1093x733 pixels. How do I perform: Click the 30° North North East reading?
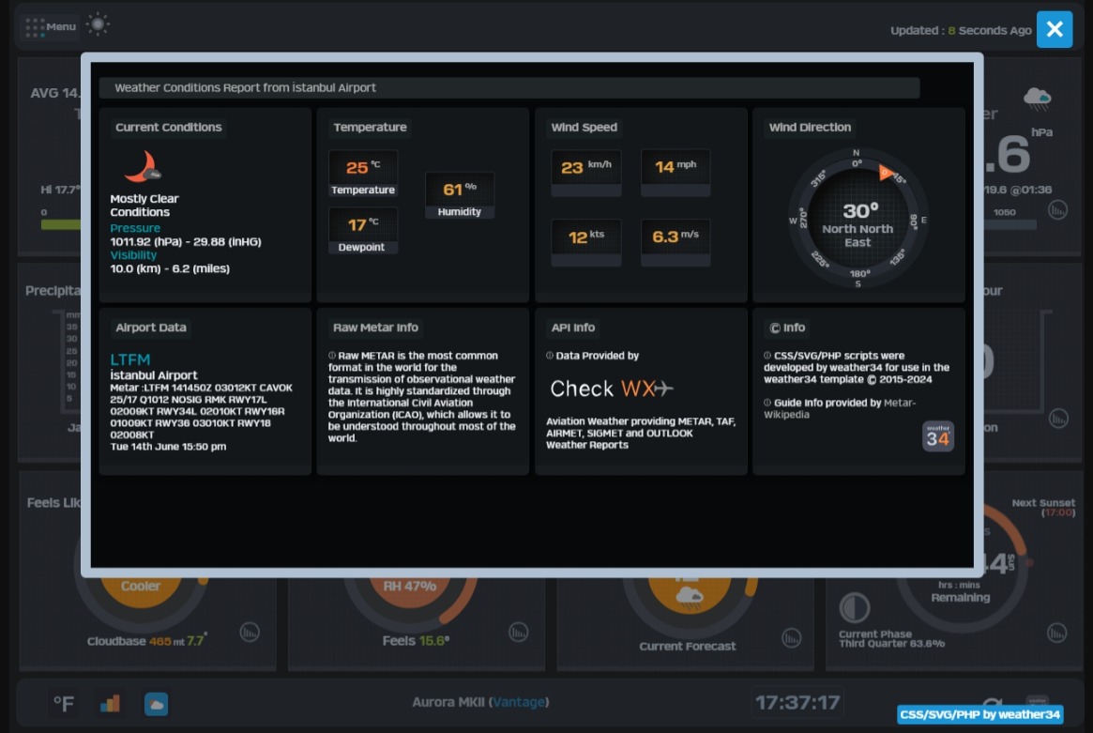(x=858, y=224)
